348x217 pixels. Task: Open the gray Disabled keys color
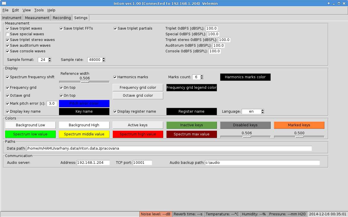pos(245,125)
